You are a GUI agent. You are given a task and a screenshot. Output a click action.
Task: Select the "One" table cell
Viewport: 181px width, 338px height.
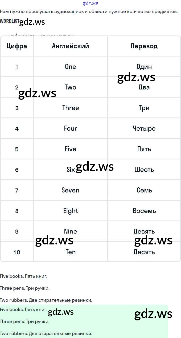point(71,67)
